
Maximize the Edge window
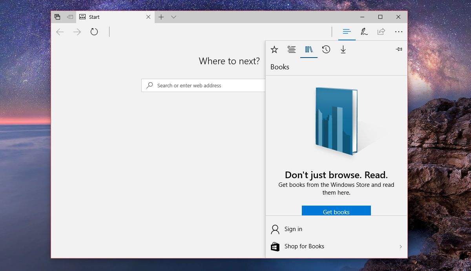380,17
